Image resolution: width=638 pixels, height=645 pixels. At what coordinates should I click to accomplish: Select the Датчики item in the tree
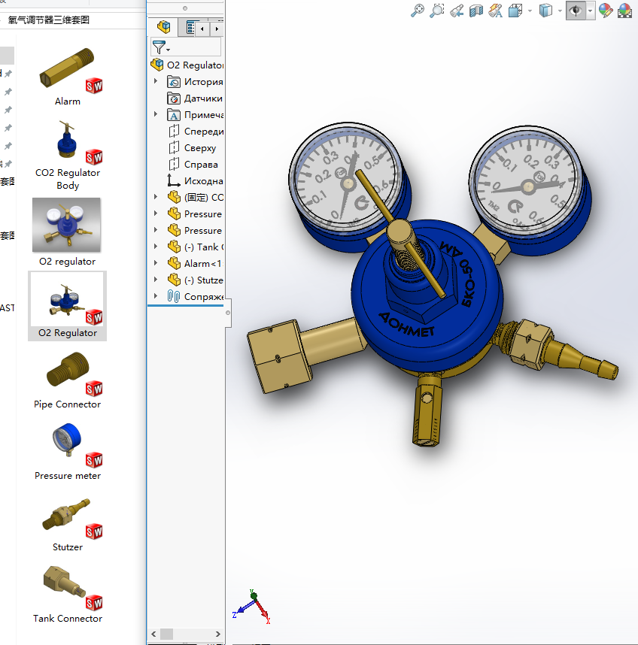coord(202,98)
